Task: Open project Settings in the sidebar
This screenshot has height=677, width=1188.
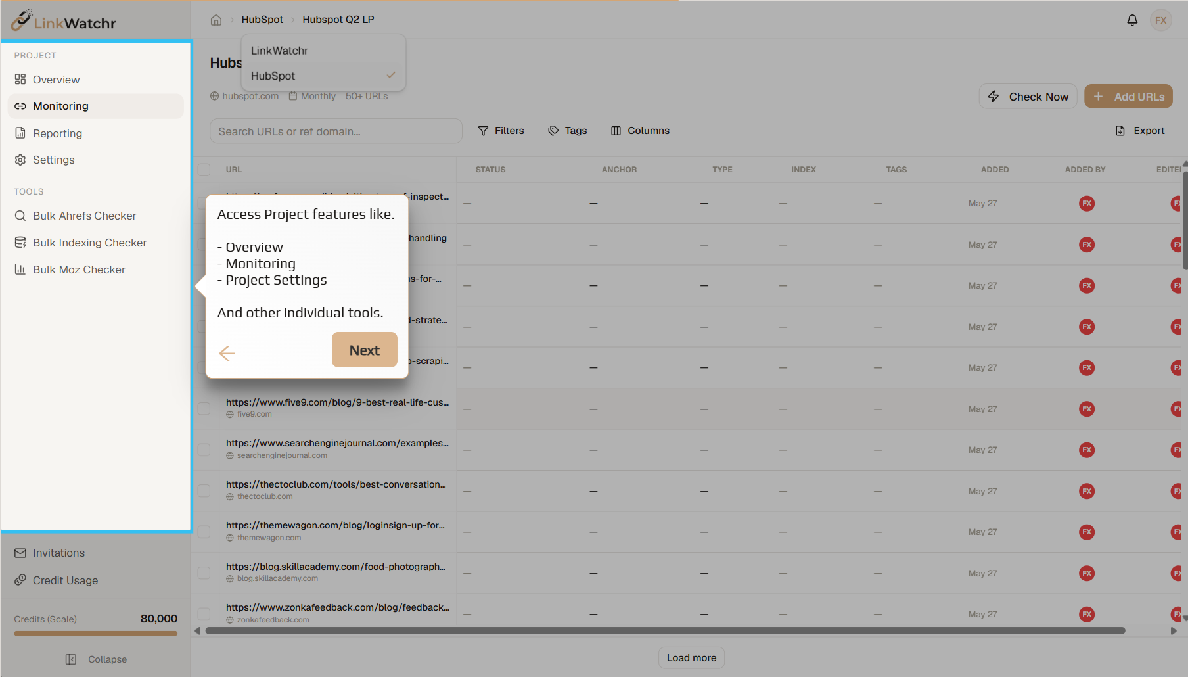Action: click(96, 160)
